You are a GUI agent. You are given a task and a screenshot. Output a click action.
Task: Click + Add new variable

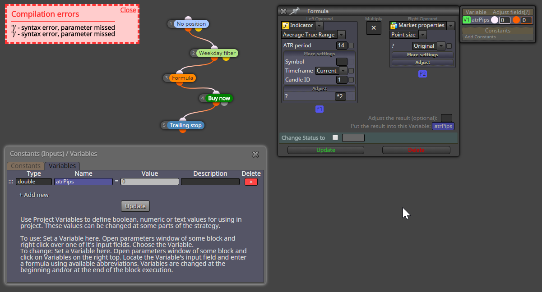coord(34,195)
